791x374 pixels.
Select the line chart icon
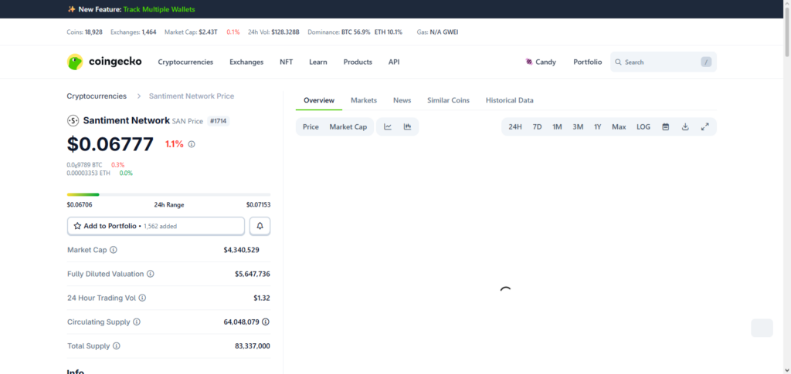pos(388,126)
